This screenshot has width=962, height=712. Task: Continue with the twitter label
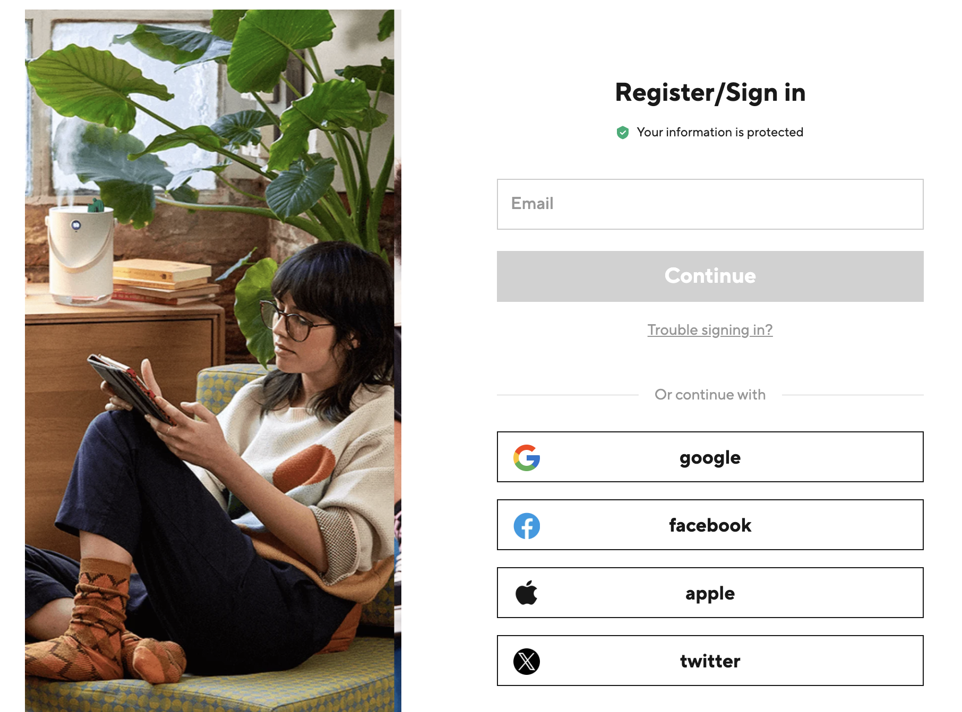point(710,661)
